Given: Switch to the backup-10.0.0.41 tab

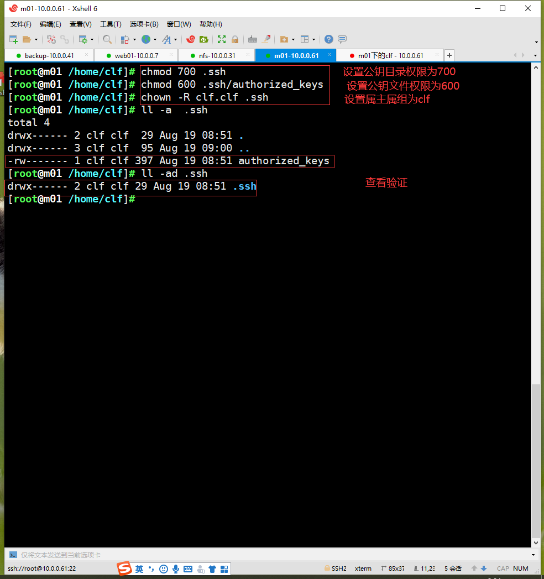Looking at the screenshot, I should click(x=49, y=56).
